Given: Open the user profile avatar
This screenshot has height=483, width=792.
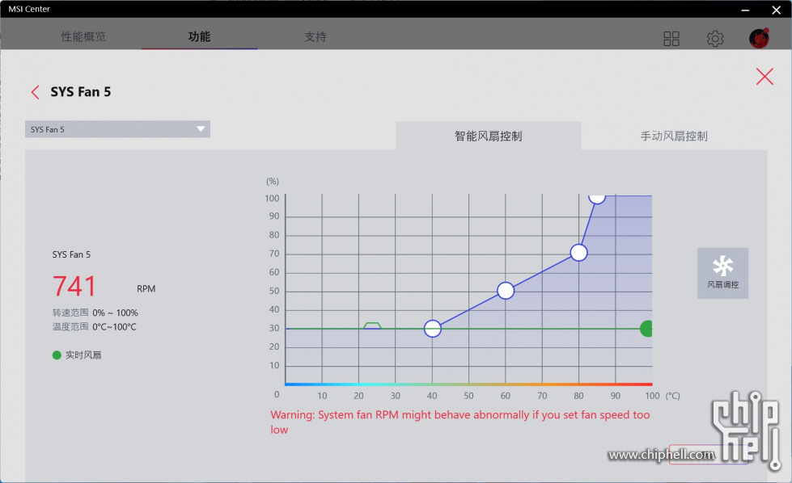Looking at the screenshot, I should click(759, 38).
